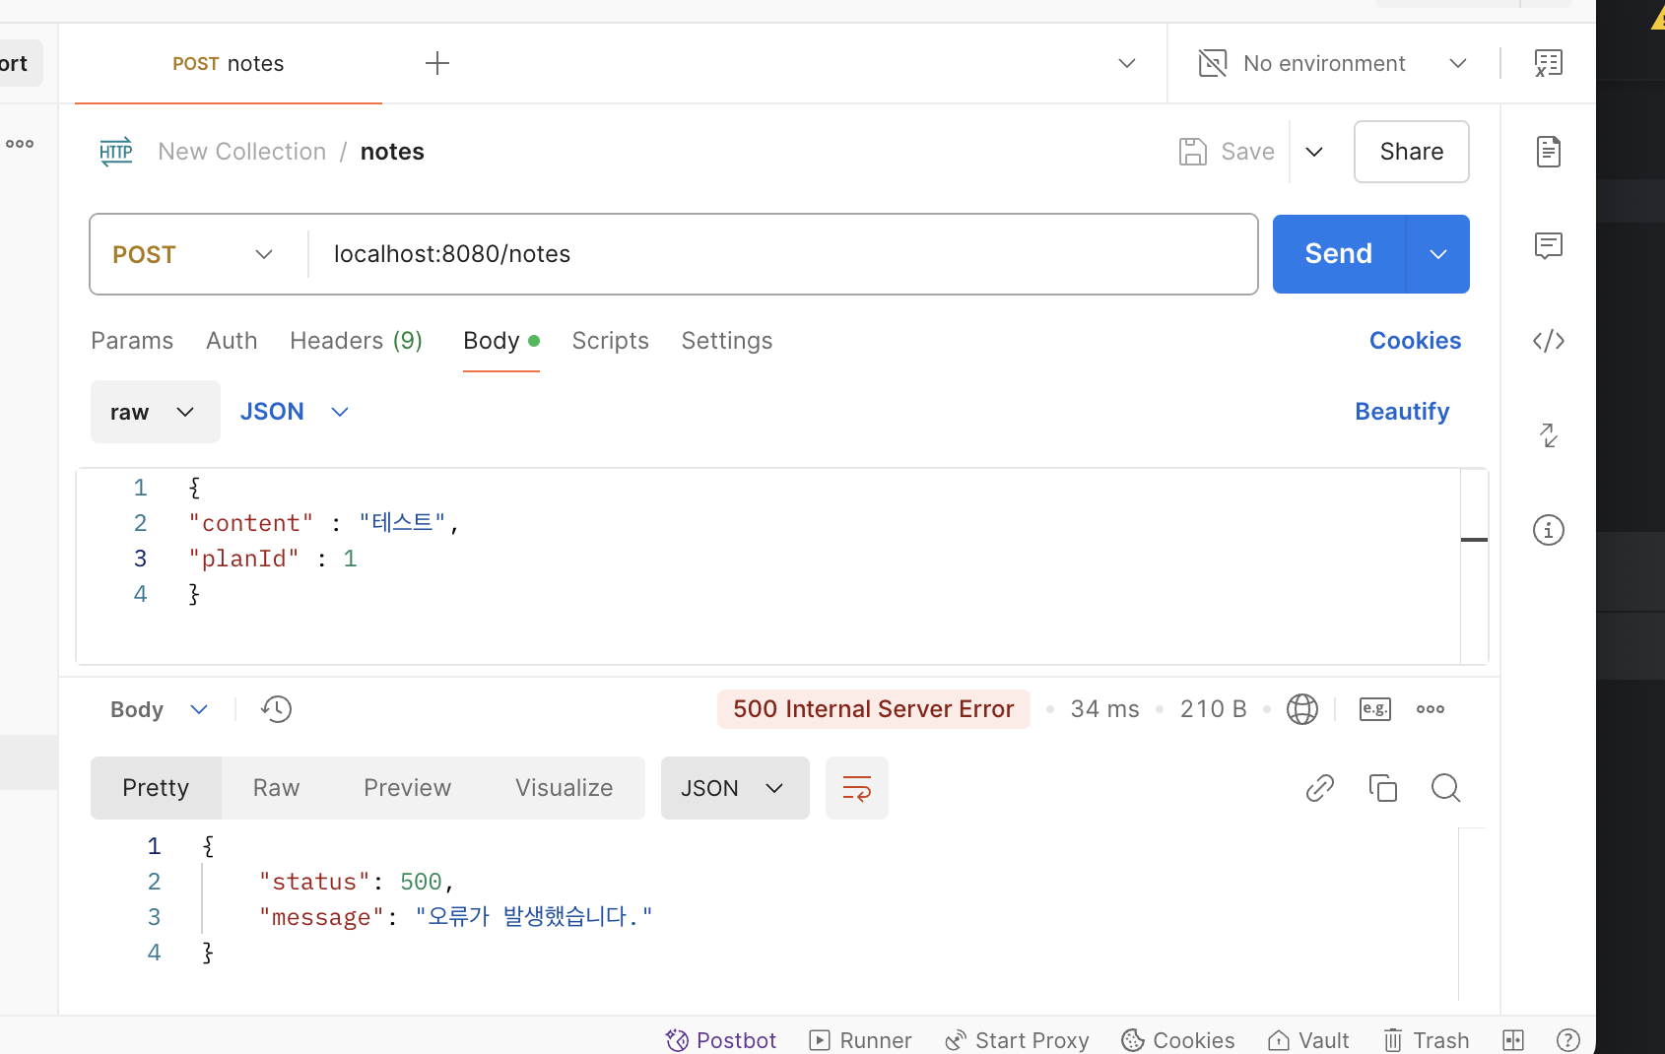Open the Documentation icon in right sidebar
Screen dimensions: 1665x1054
(1549, 152)
